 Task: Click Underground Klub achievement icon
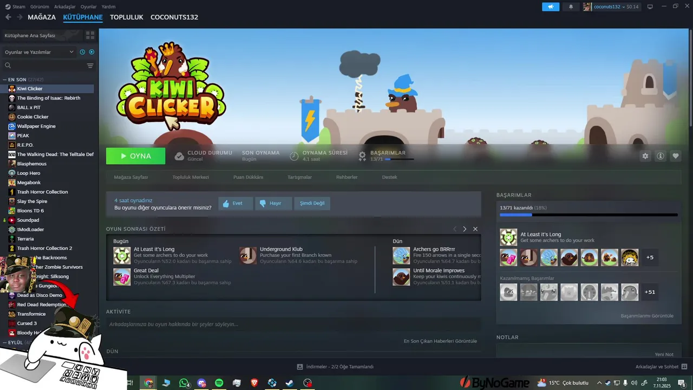pos(248,255)
